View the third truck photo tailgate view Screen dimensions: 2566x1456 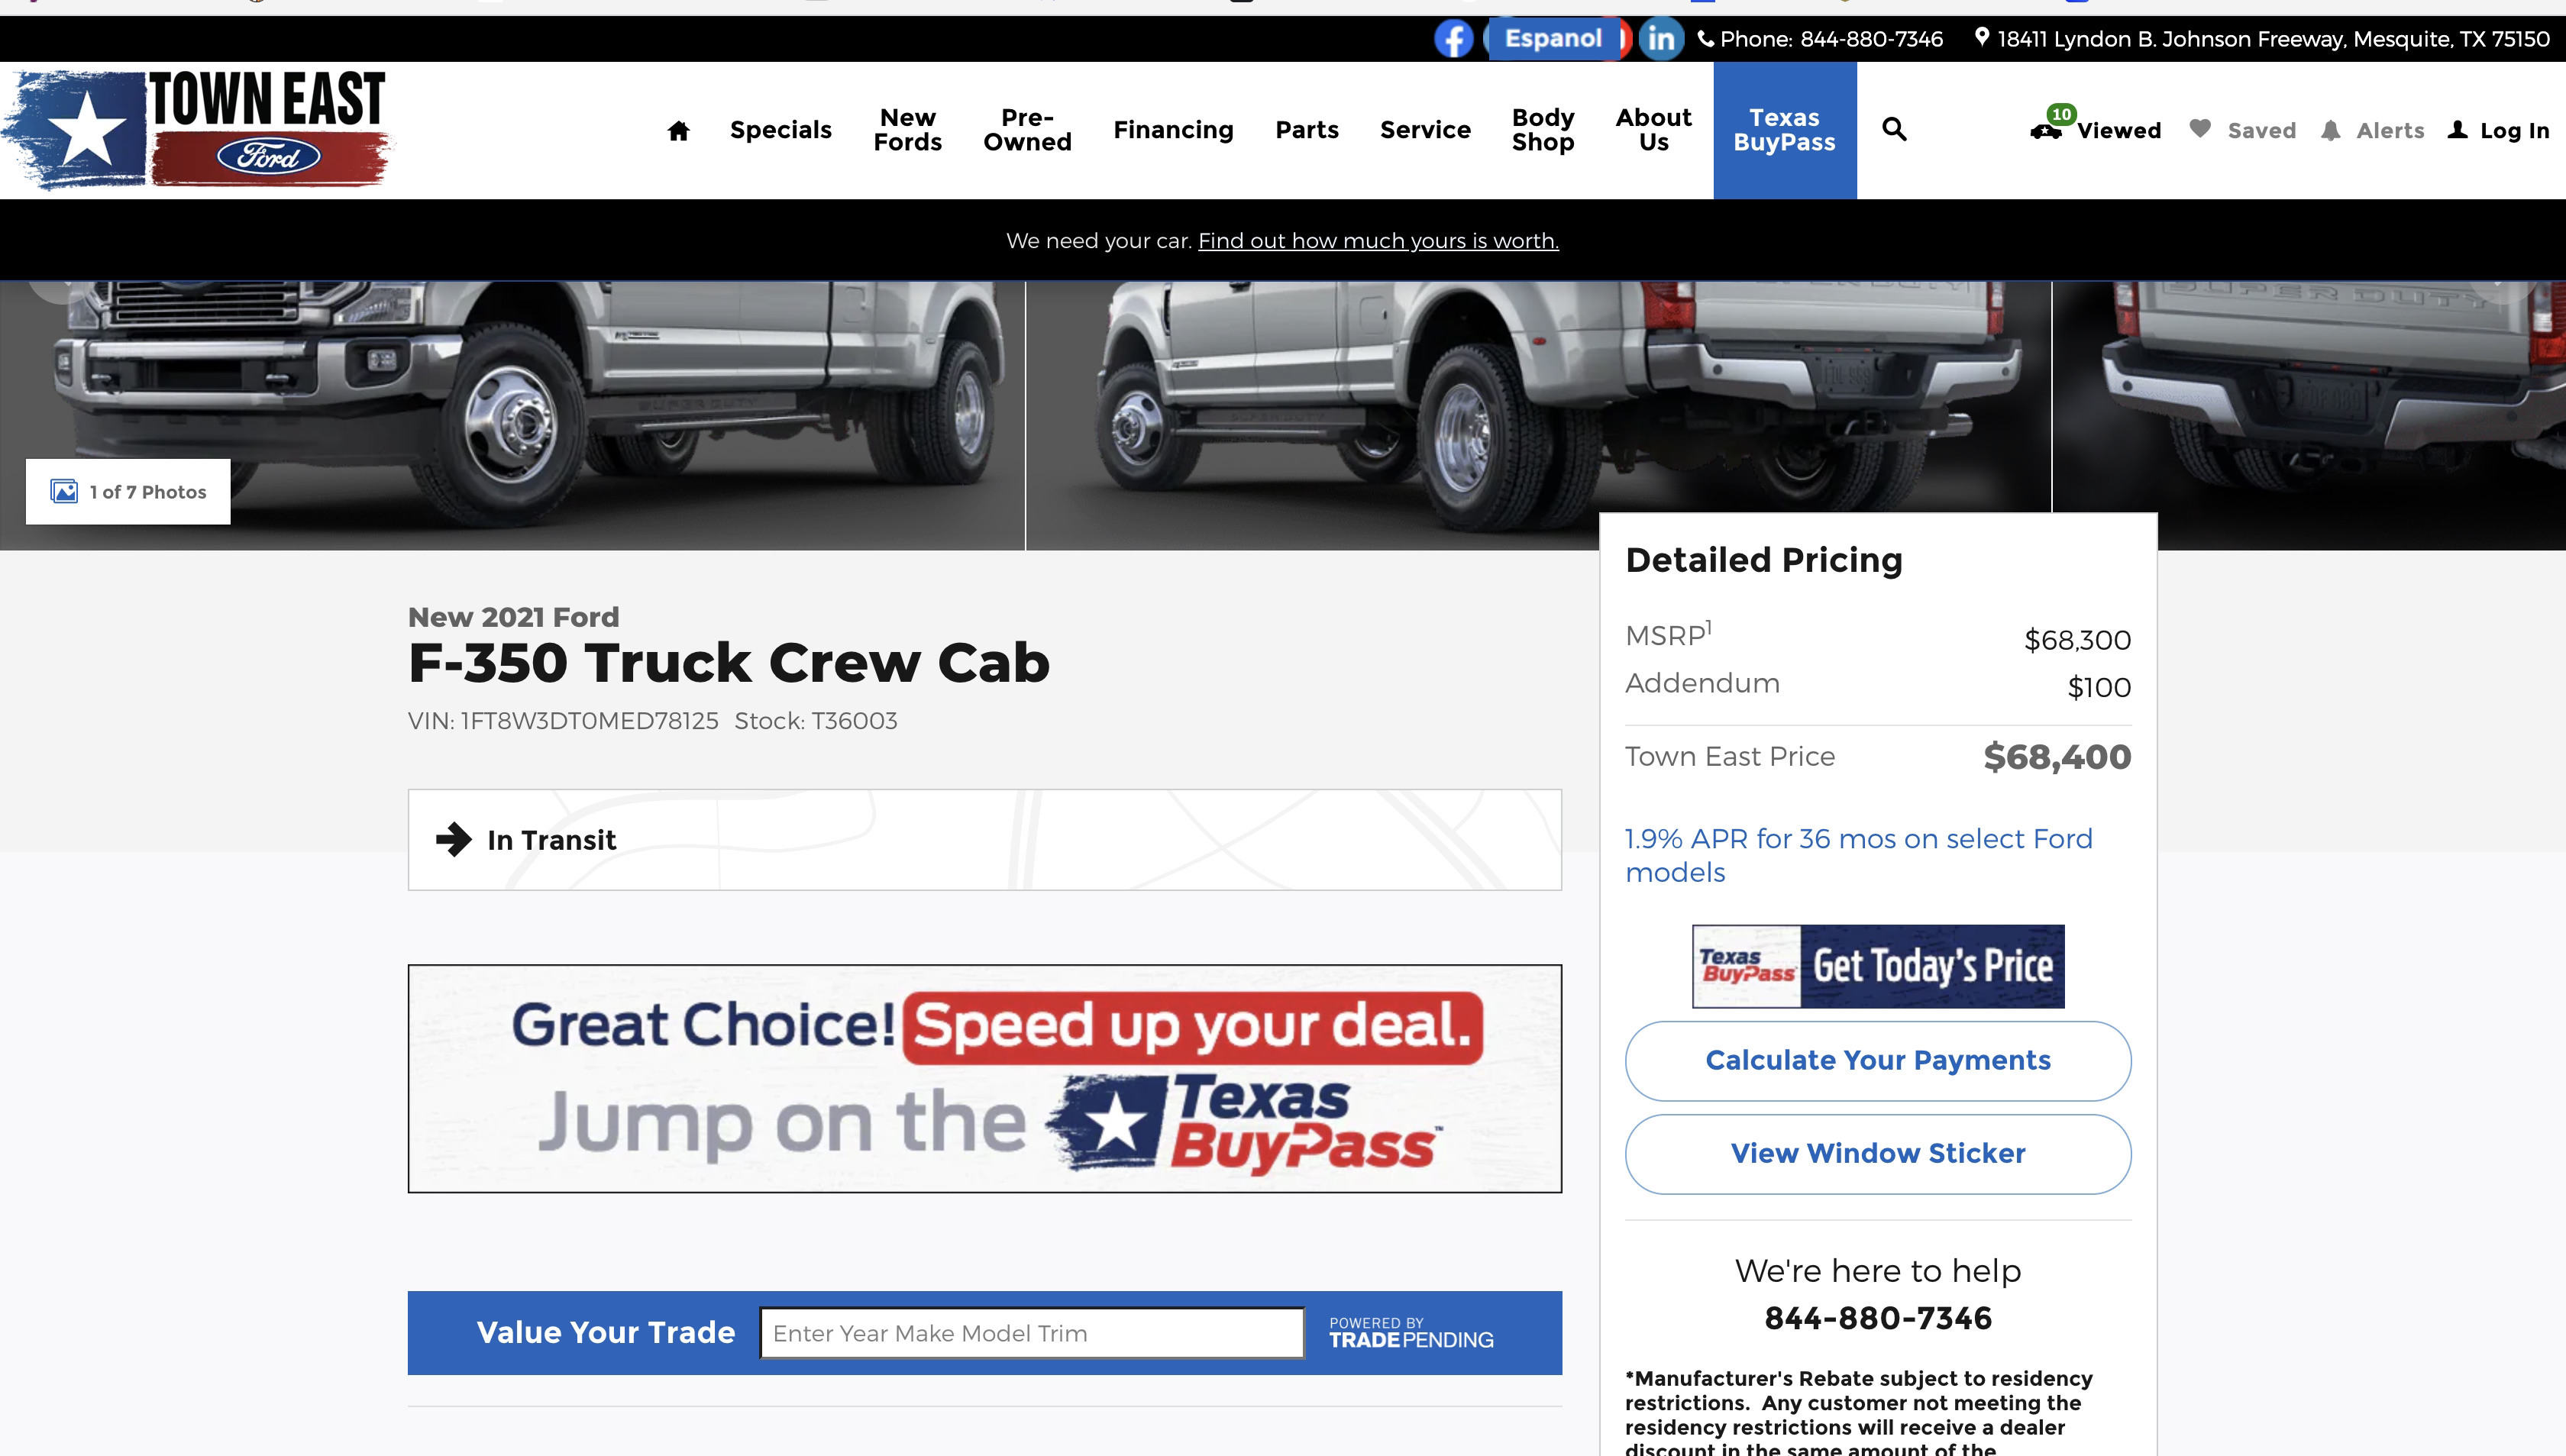click(2309, 415)
